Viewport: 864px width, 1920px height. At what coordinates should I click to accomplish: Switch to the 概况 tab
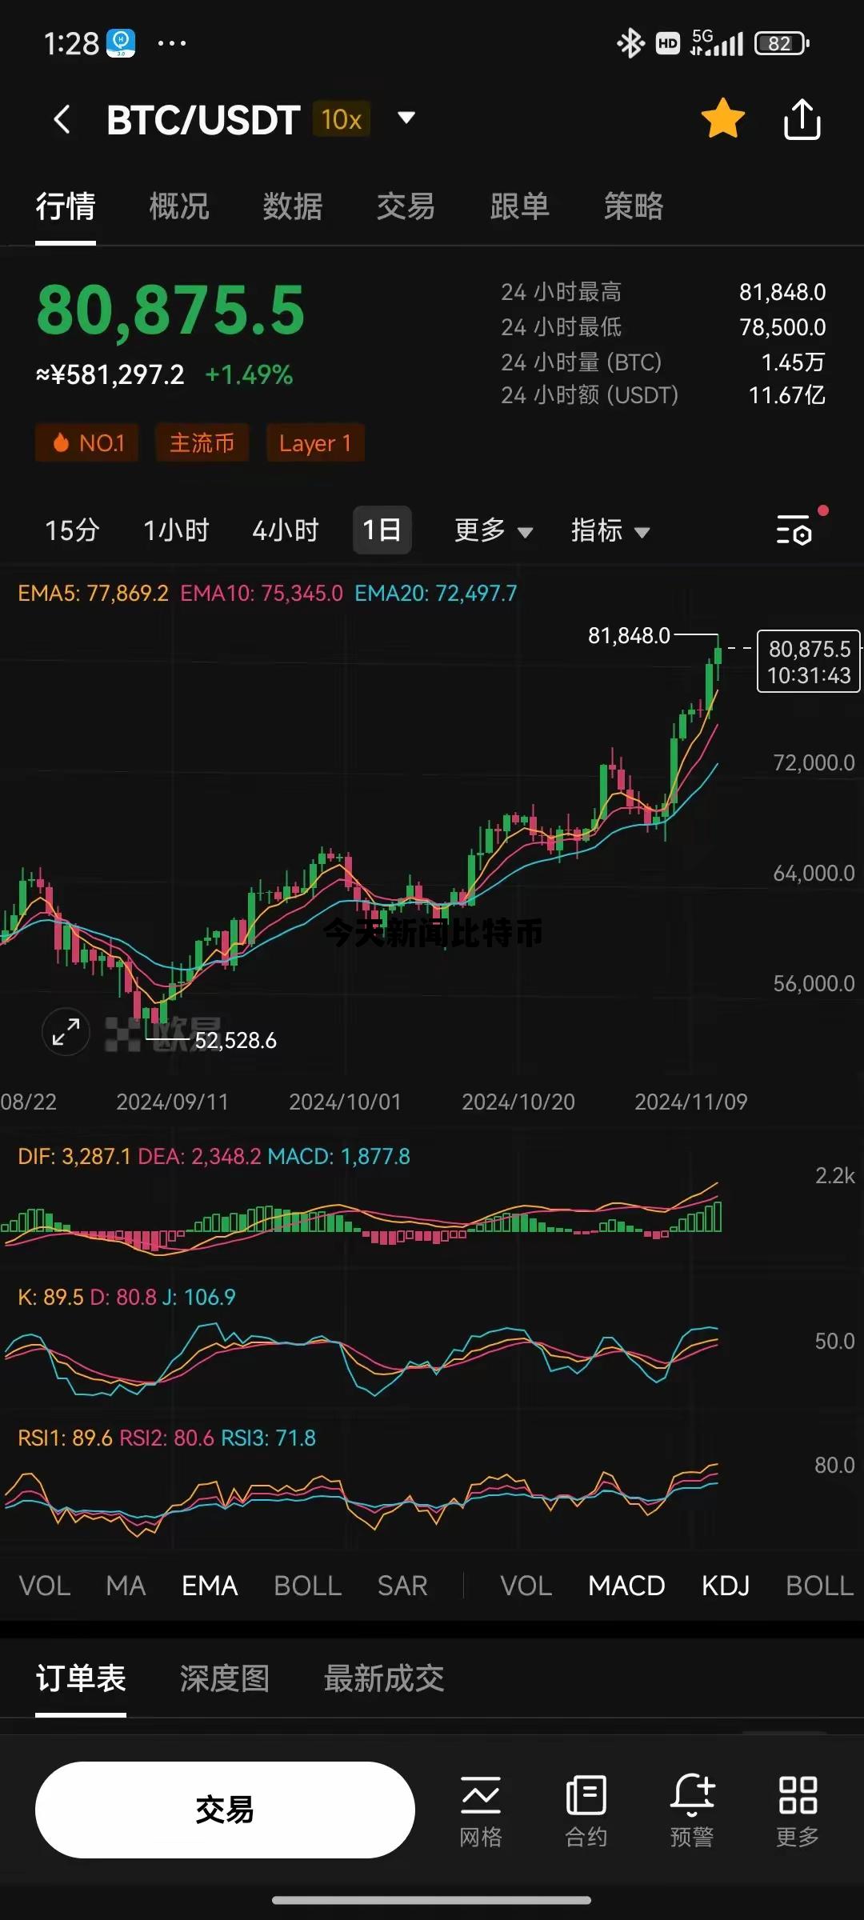point(179,206)
